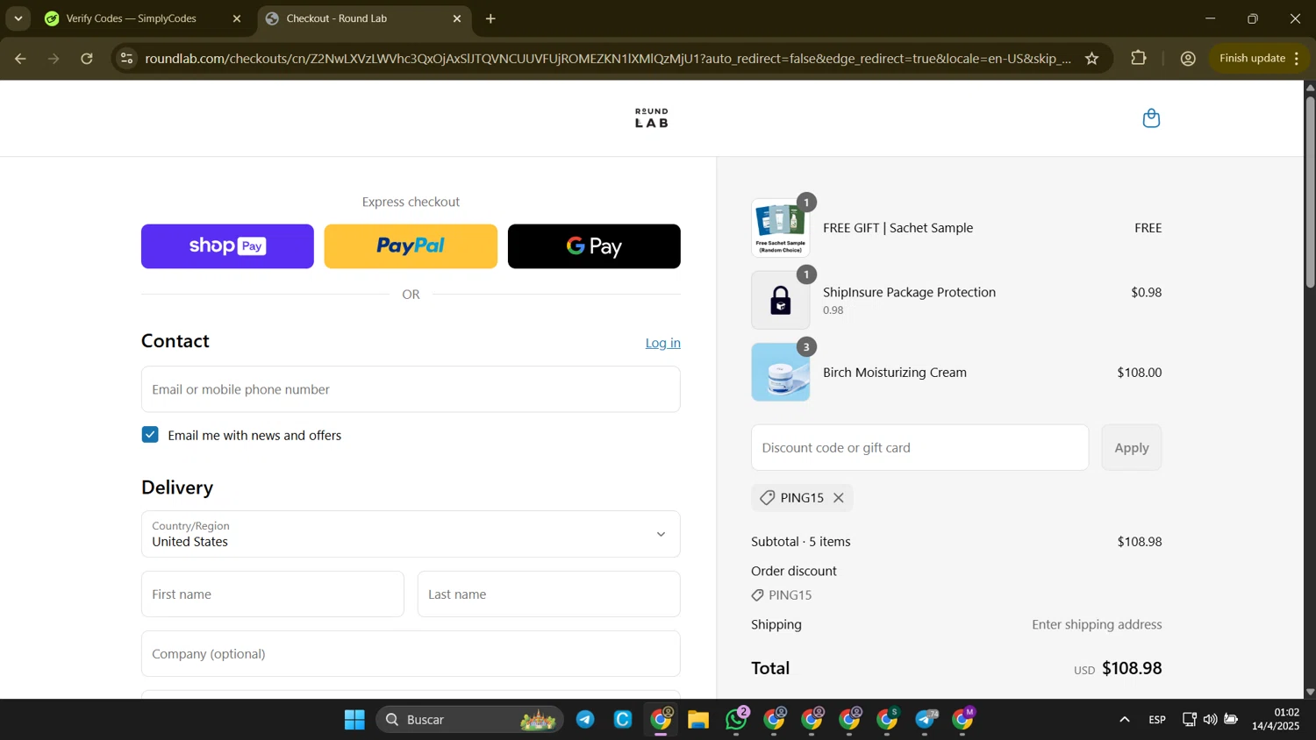This screenshot has width=1316, height=740.
Task: Focus the First name field
Action: [x=273, y=594]
